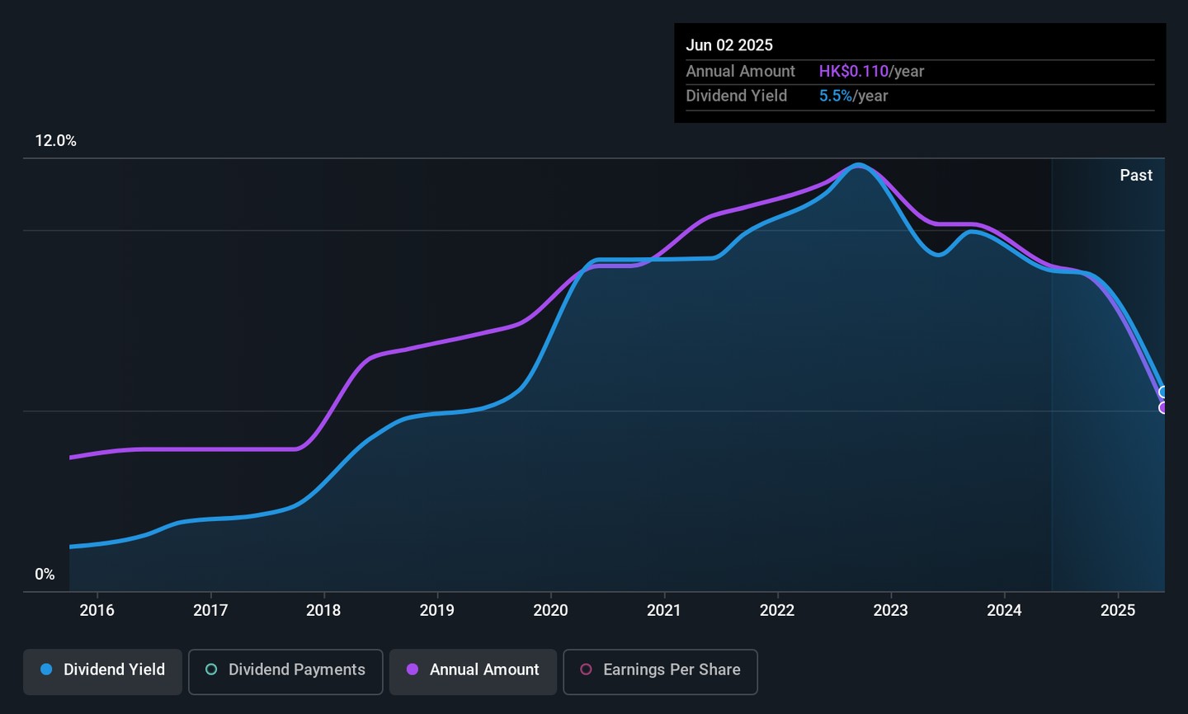This screenshot has height=714, width=1188.
Task: Select the 2018 tick on the timeline
Action: point(323,610)
